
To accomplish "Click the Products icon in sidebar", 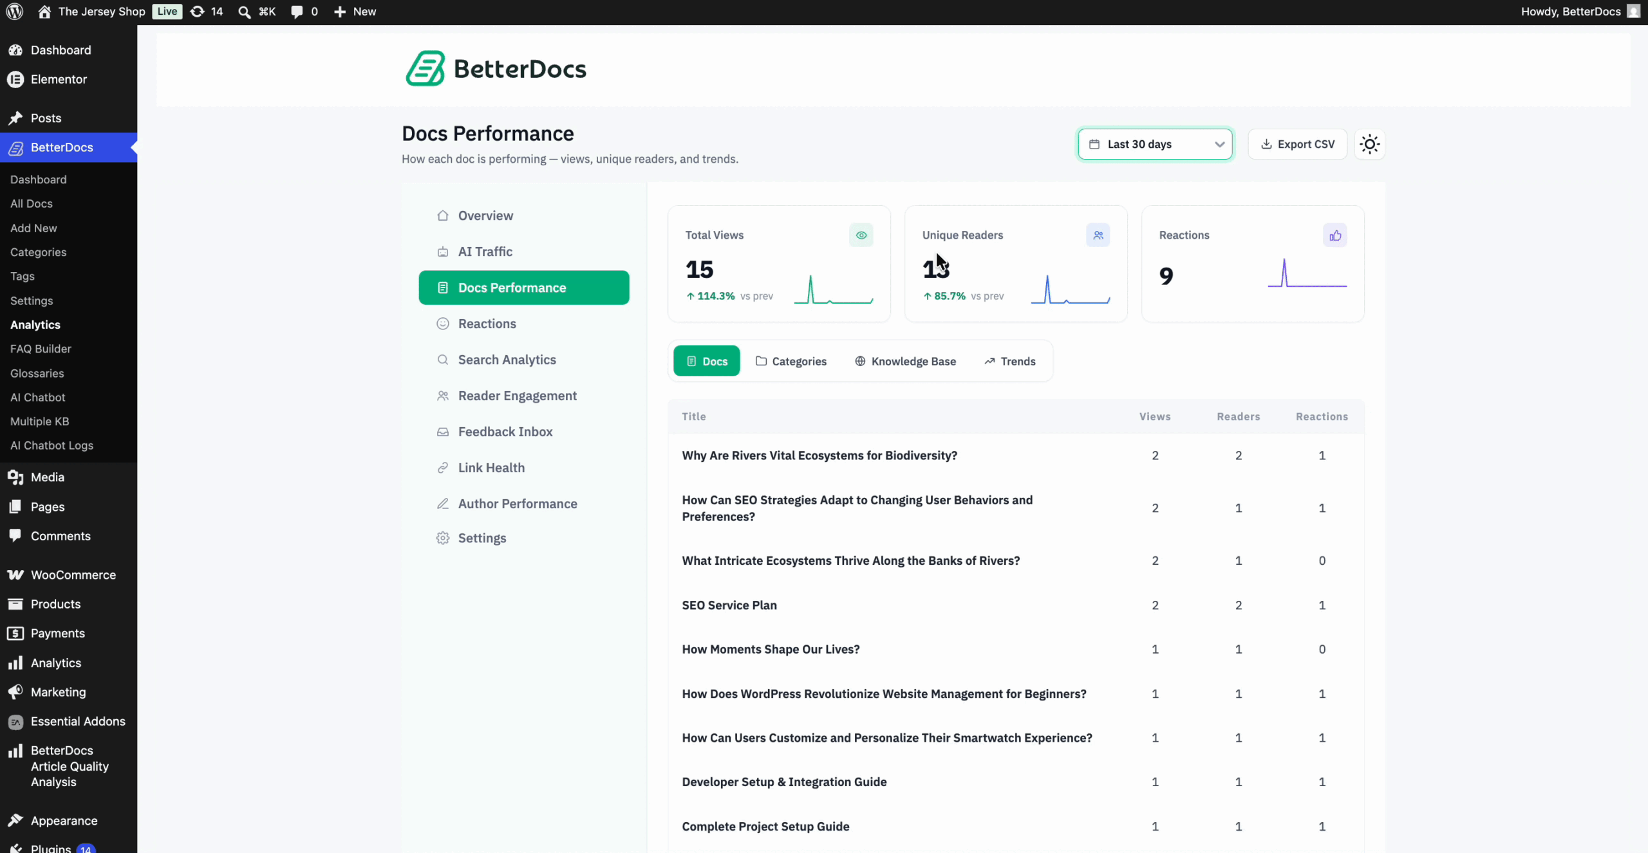I will click(x=15, y=603).
